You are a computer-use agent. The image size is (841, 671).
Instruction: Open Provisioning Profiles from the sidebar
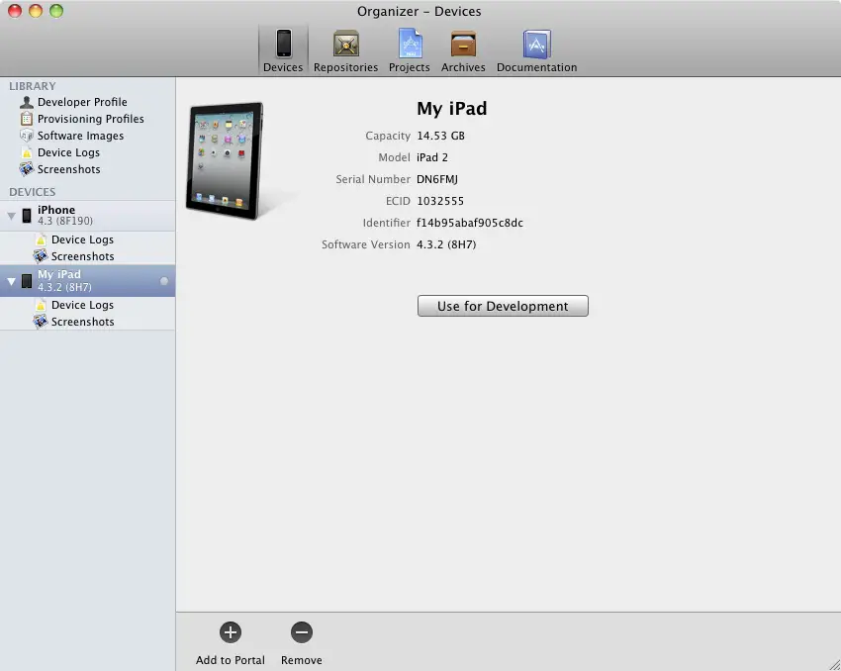(91, 119)
